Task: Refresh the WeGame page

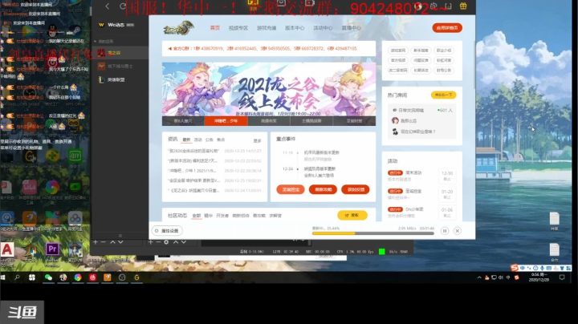Action: 123,6
